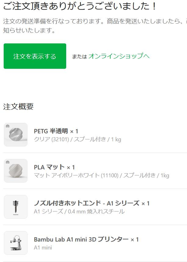Click the small logo badge on the PLA thumbnail
This screenshot has height=262, width=187.
(7, 162)
